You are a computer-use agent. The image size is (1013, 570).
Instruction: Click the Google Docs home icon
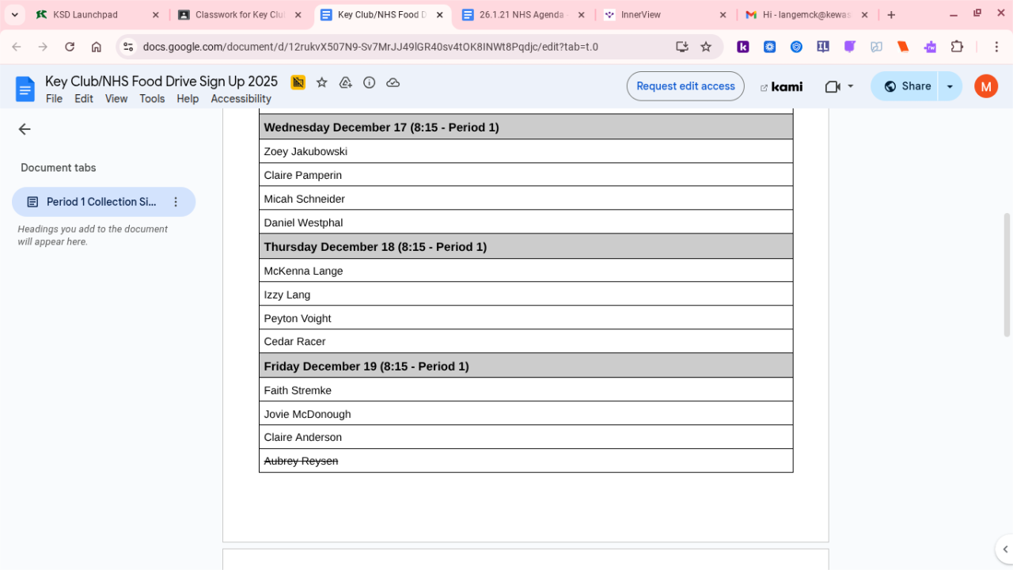(x=25, y=89)
